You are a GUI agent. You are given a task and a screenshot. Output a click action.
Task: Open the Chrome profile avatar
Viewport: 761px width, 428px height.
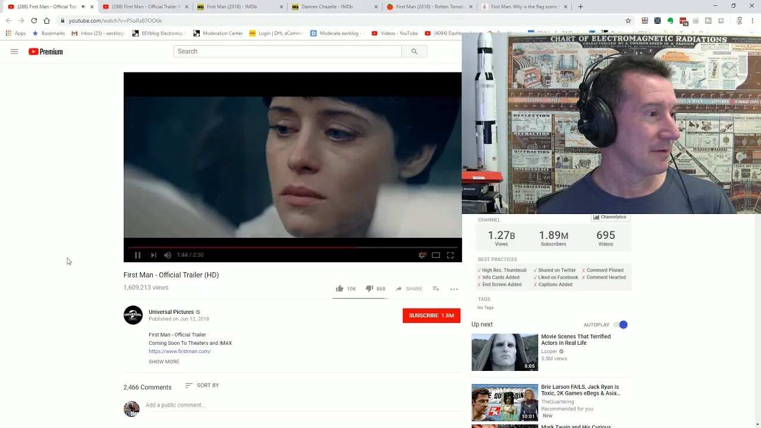point(740,20)
